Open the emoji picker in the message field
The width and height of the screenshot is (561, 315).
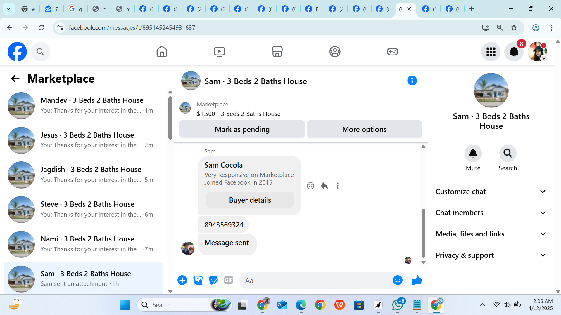398,280
